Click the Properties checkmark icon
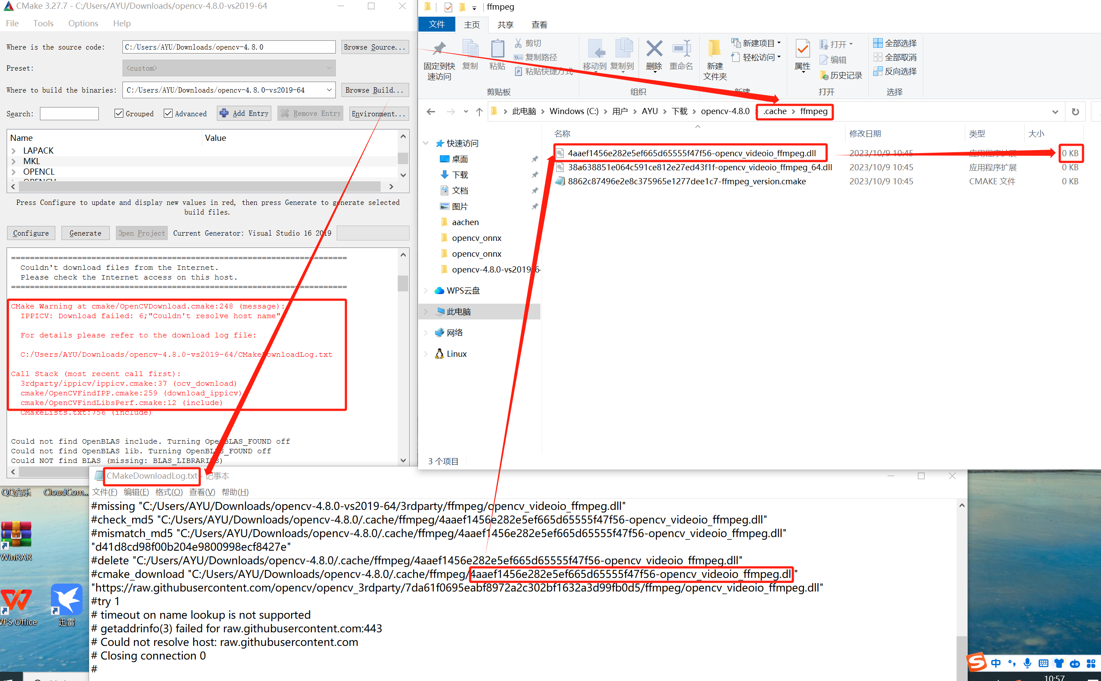 [x=802, y=49]
